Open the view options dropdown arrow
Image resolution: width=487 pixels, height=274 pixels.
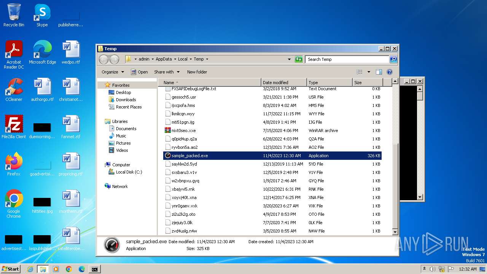coord(369,72)
